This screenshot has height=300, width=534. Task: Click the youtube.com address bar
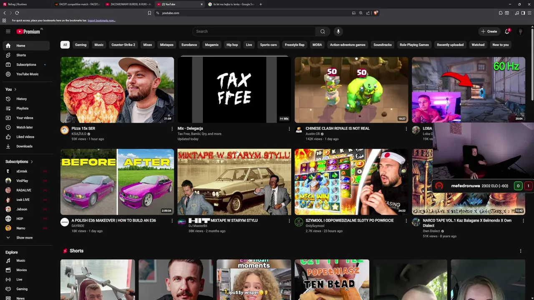[254, 13]
